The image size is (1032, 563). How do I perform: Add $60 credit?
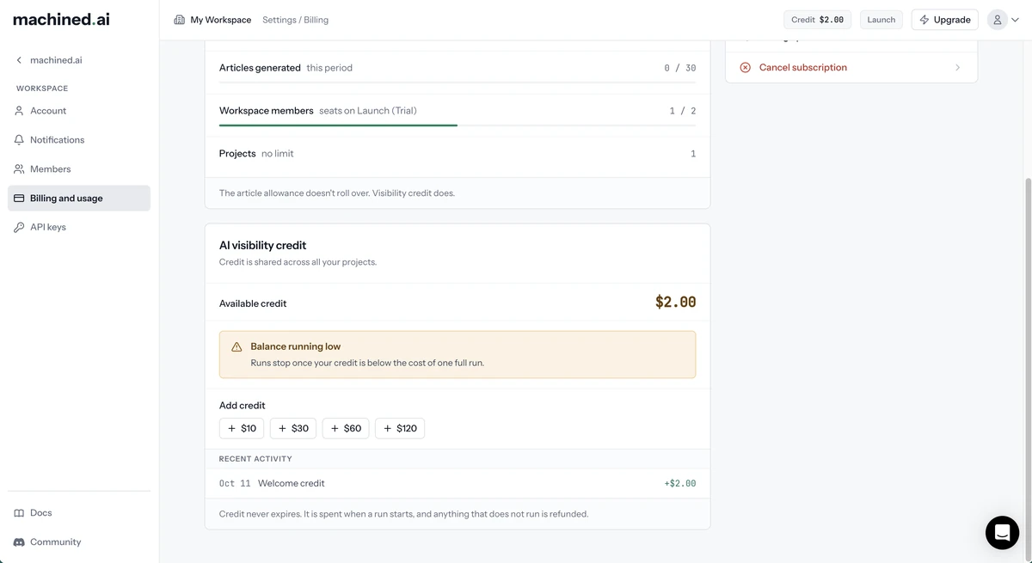(346, 428)
